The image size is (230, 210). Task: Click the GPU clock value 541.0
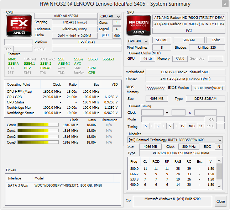pyautogui.click(x=147, y=59)
